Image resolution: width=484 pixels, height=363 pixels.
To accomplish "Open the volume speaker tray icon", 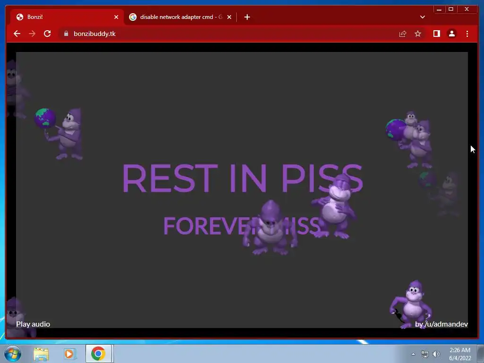I will pyautogui.click(x=436, y=354).
